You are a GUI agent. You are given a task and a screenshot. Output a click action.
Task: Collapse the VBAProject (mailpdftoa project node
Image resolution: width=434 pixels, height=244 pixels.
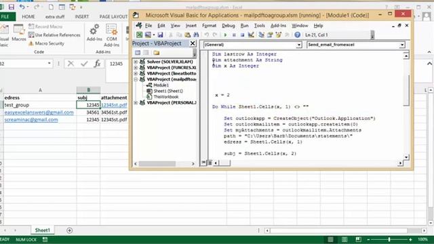(136, 79)
